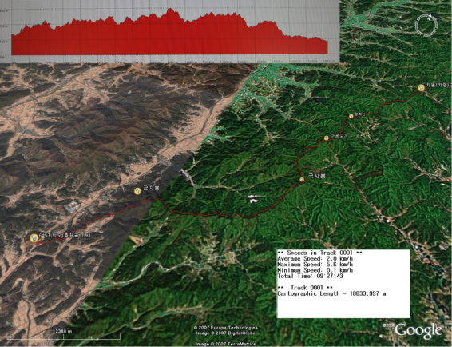Click the 2388 m distance scale bar
The height and width of the screenshot is (347, 452).
[x=63, y=335]
